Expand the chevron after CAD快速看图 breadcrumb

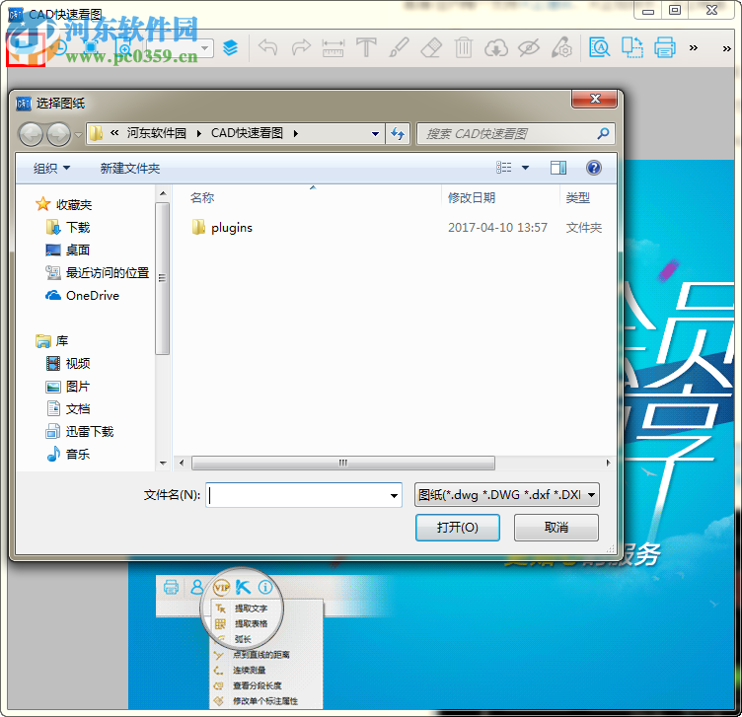pyautogui.click(x=296, y=133)
